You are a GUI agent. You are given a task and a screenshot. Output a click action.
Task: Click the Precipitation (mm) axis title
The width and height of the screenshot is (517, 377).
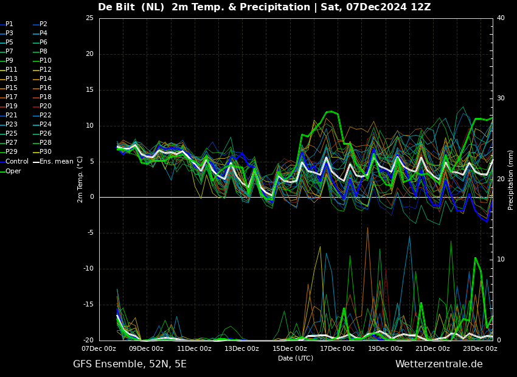click(x=511, y=180)
